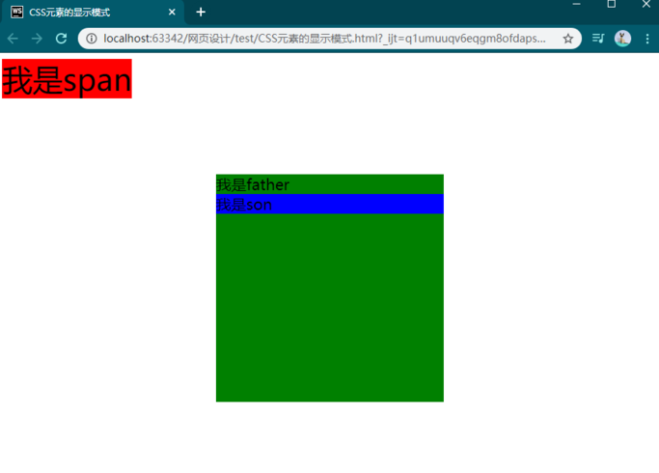Bookmark this page with the star icon

567,39
